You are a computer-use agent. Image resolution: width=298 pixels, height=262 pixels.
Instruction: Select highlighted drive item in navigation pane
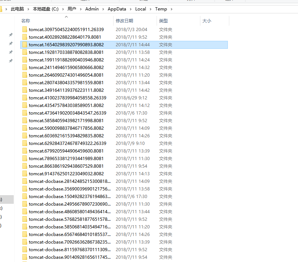[7, 199]
